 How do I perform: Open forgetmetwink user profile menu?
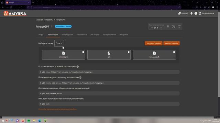click(206, 13)
